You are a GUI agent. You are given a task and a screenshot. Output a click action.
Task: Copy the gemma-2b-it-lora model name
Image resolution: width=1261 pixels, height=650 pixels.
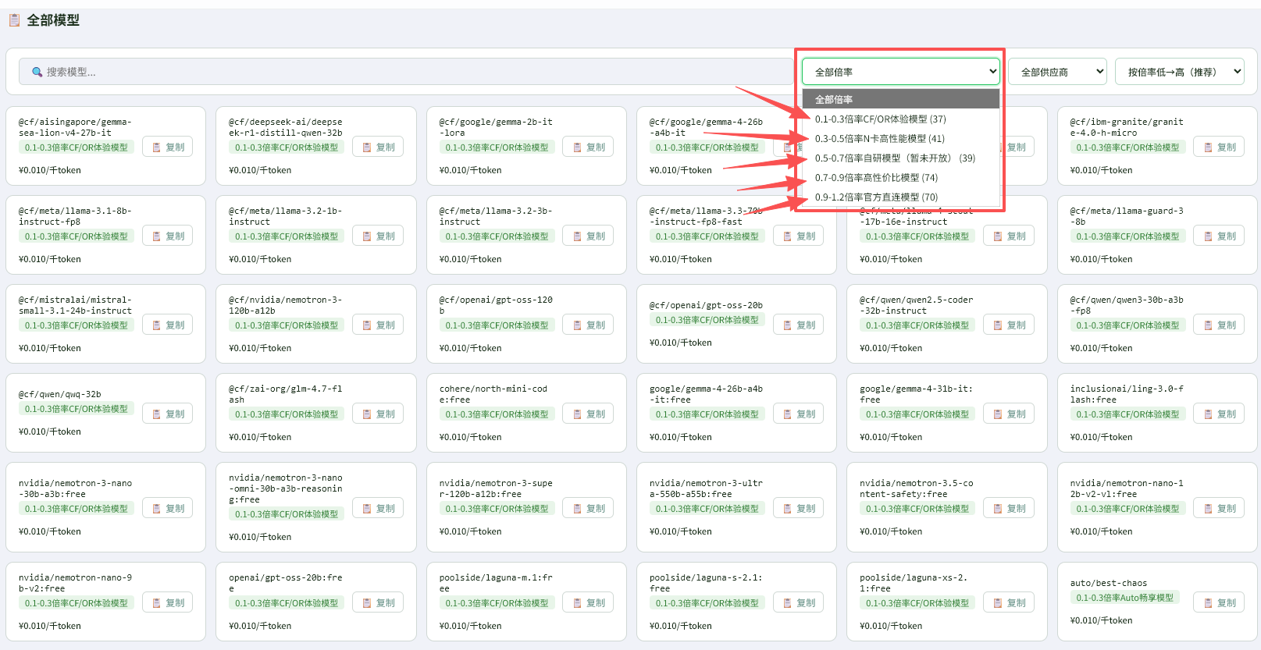588,147
